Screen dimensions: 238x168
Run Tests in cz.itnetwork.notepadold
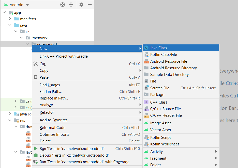72,149
